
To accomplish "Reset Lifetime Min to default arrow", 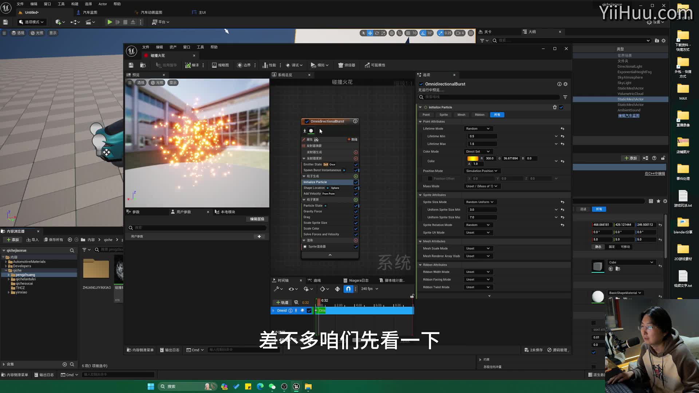I will click(562, 136).
